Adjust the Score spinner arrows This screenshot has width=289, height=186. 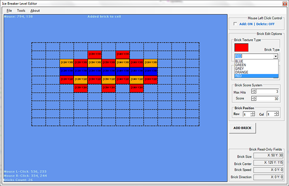pos(254,99)
